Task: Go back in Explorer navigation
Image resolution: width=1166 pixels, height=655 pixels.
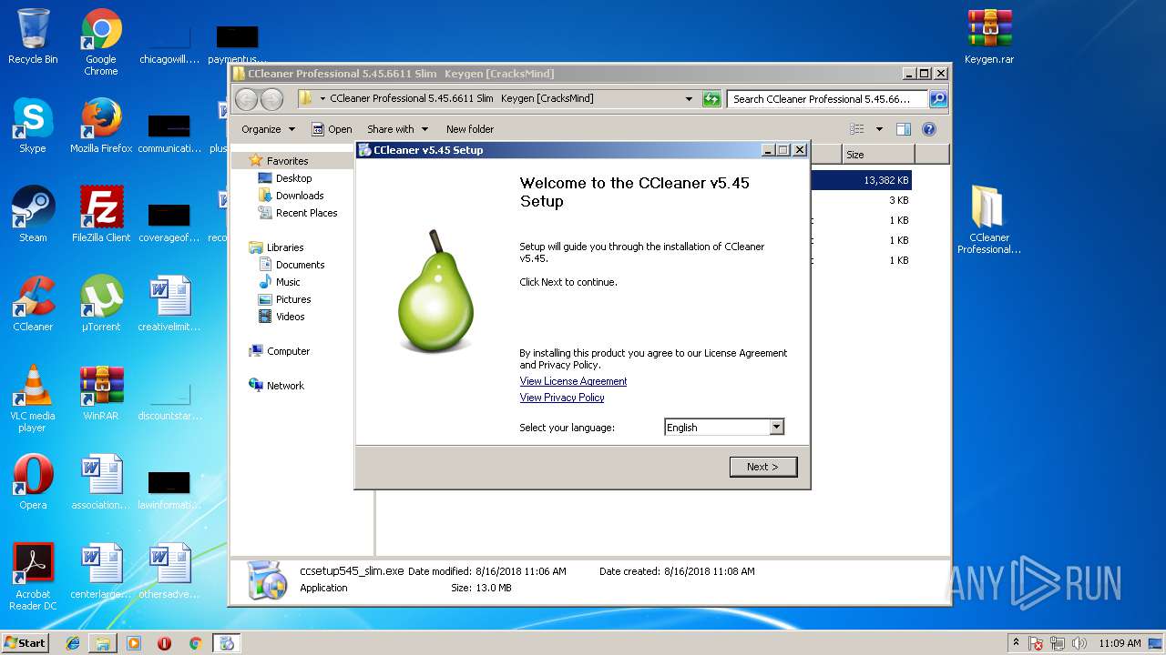Action: tap(247, 99)
